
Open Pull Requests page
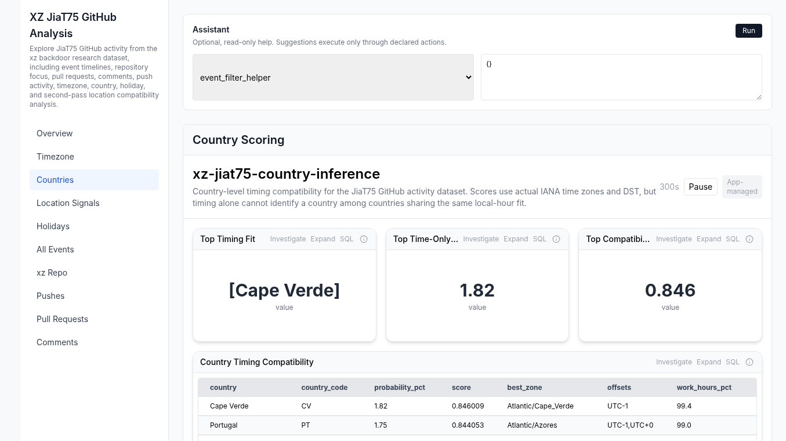[x=94, y=319]
